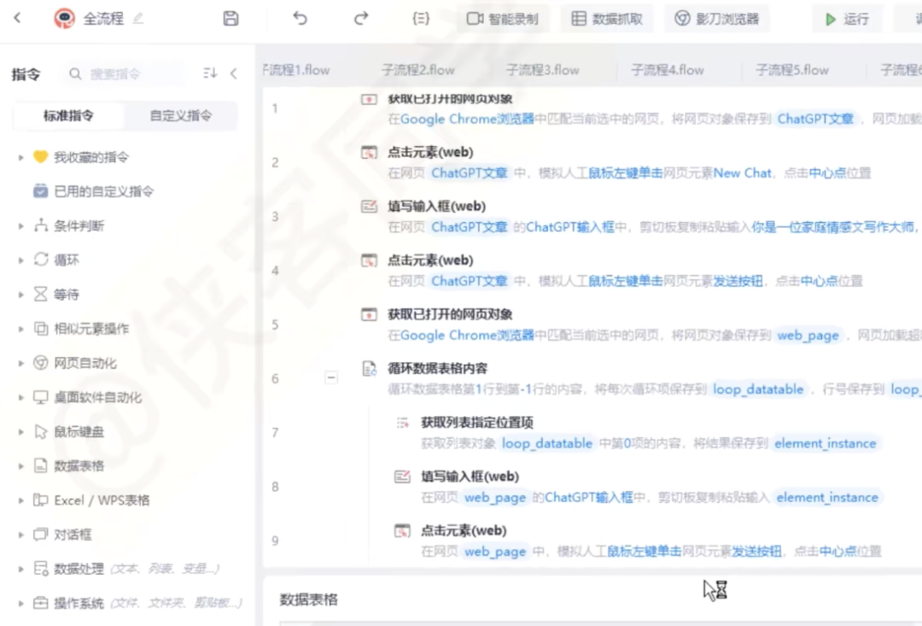Open the variables braces icon

[421, 19]
